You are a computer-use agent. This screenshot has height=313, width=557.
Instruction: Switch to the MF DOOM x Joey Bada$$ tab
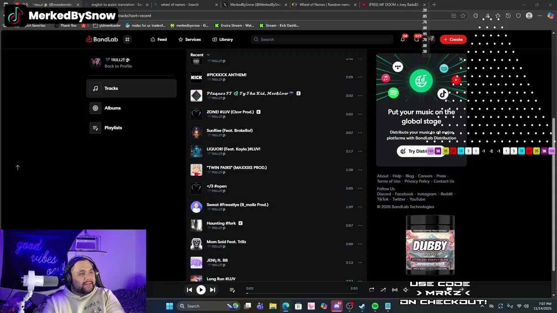393,5
